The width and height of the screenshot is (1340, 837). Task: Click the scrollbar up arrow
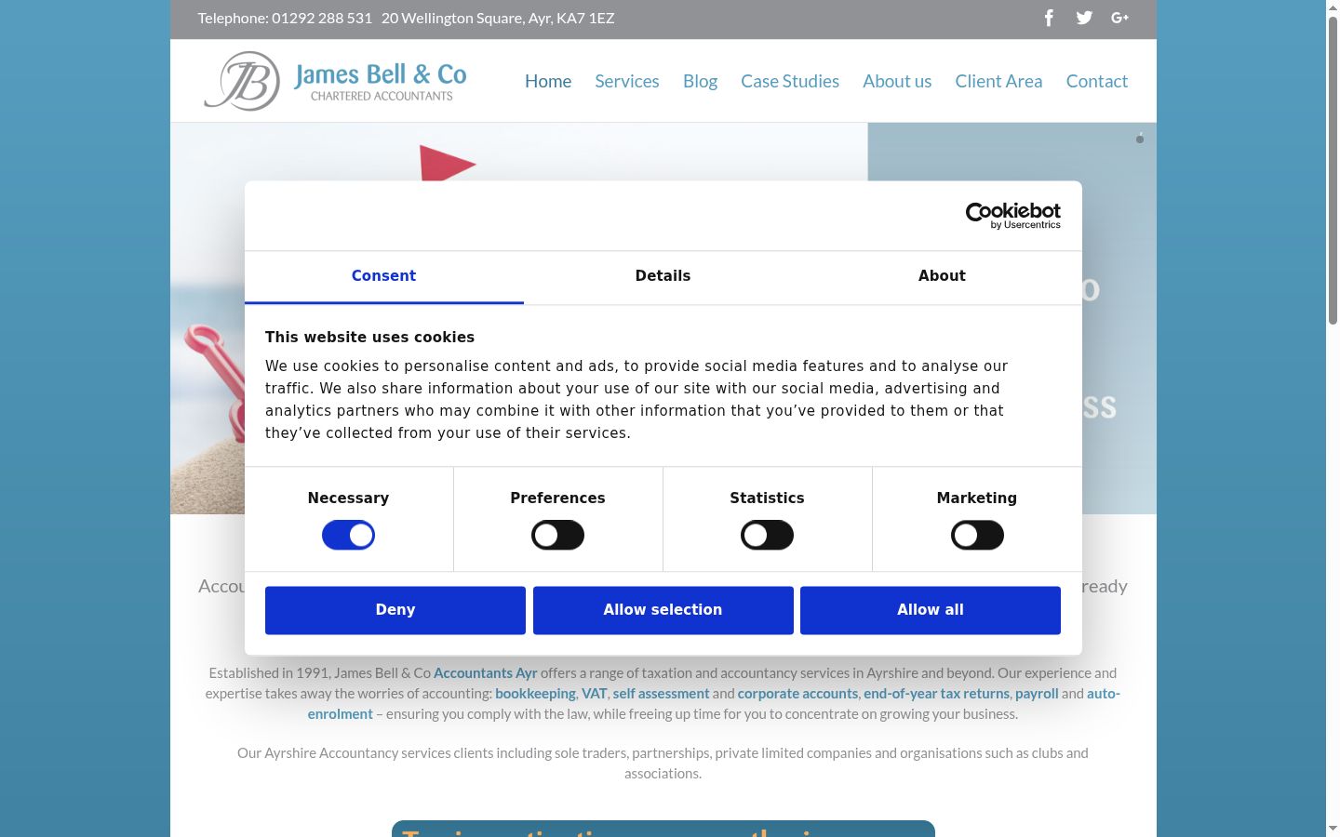pyautogui.click(x=1333, y=7)
